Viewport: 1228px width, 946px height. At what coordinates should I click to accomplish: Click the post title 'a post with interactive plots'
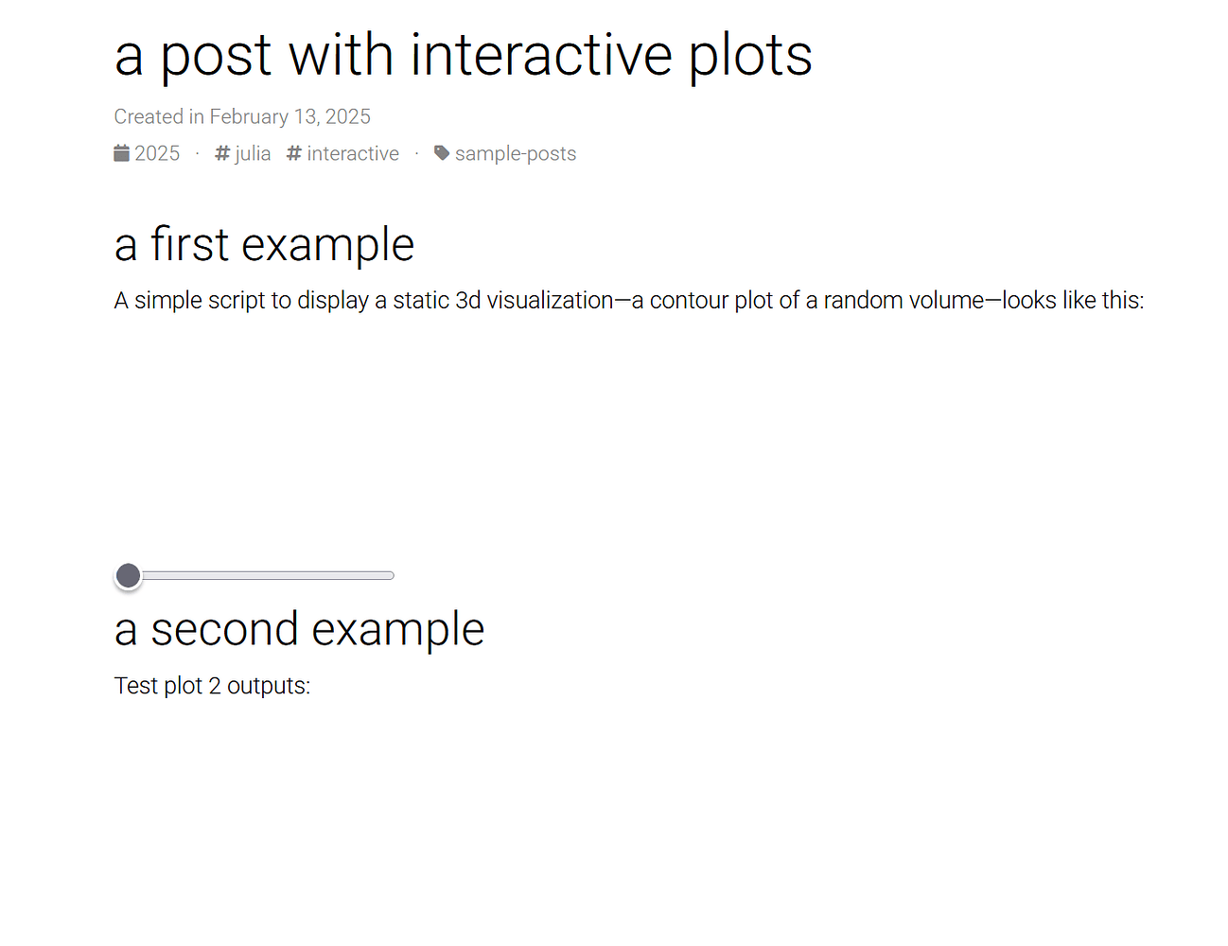click(x=463, y=55)
